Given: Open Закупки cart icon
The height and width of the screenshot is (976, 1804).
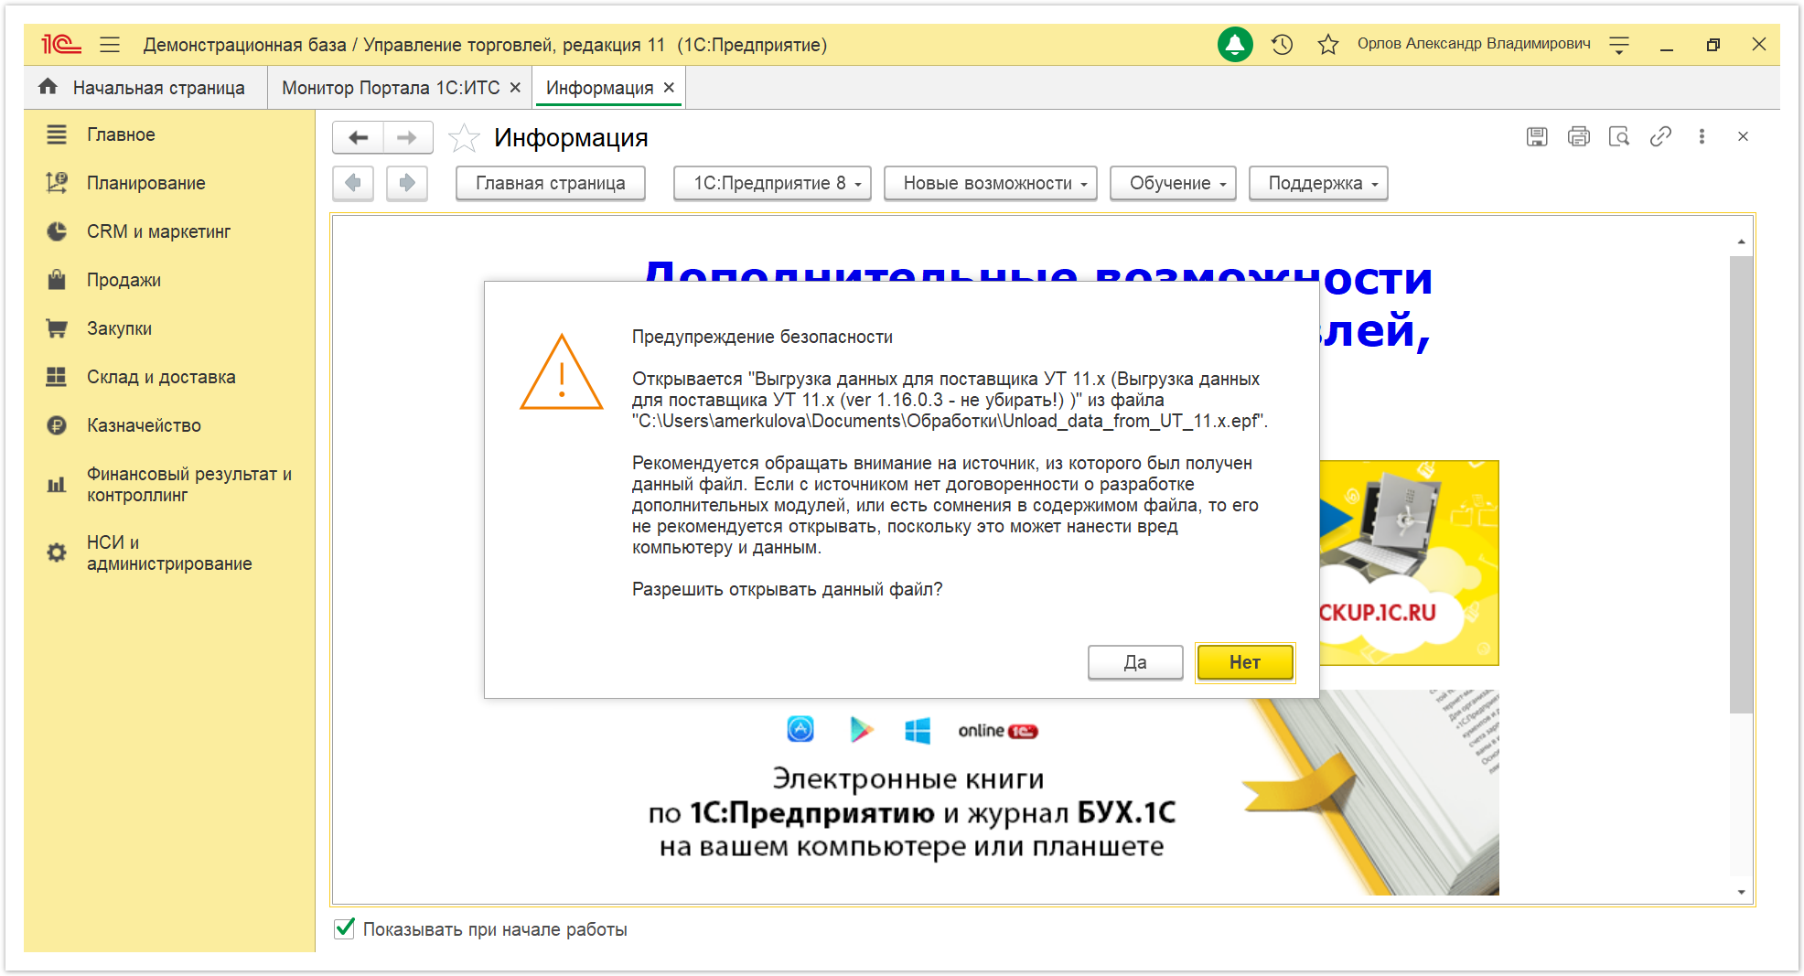Looking at the screenshot, I should click(57, 328).
